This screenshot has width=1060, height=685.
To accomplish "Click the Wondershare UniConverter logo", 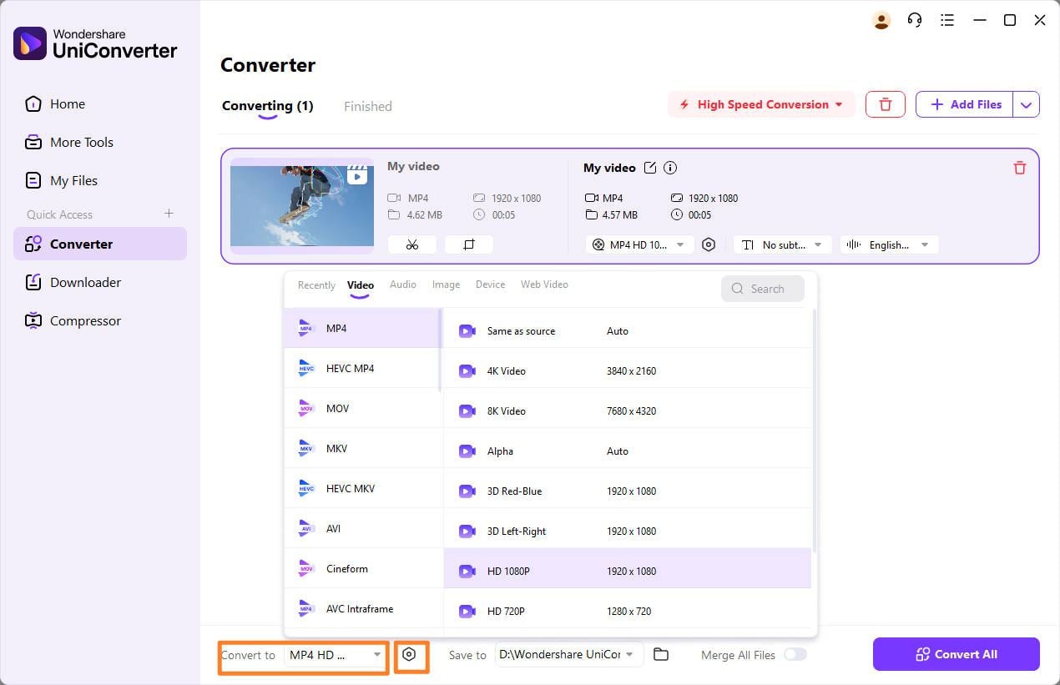I will tap(95, 43).
